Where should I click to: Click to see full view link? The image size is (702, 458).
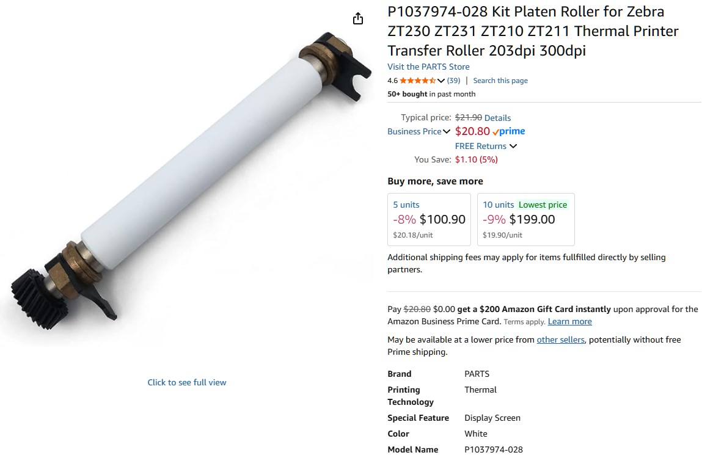(x=187, y=382)
